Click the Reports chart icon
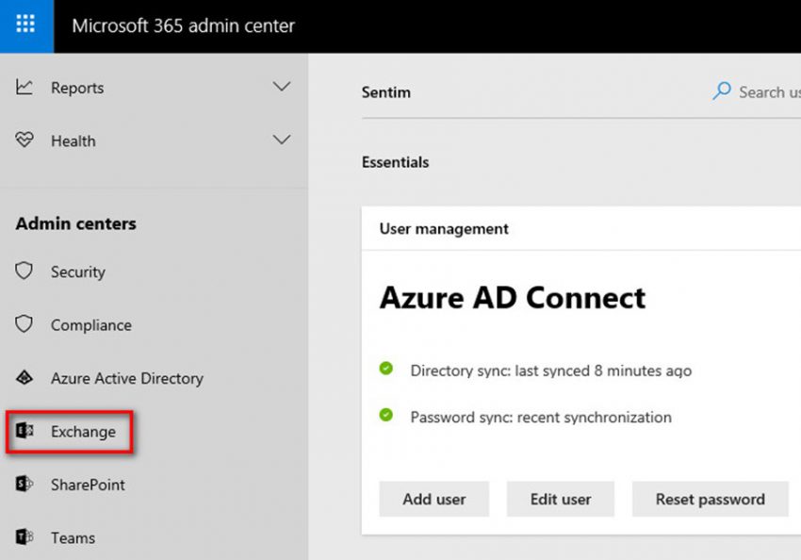This screenshot has width=801, height=560. (25, 88)
